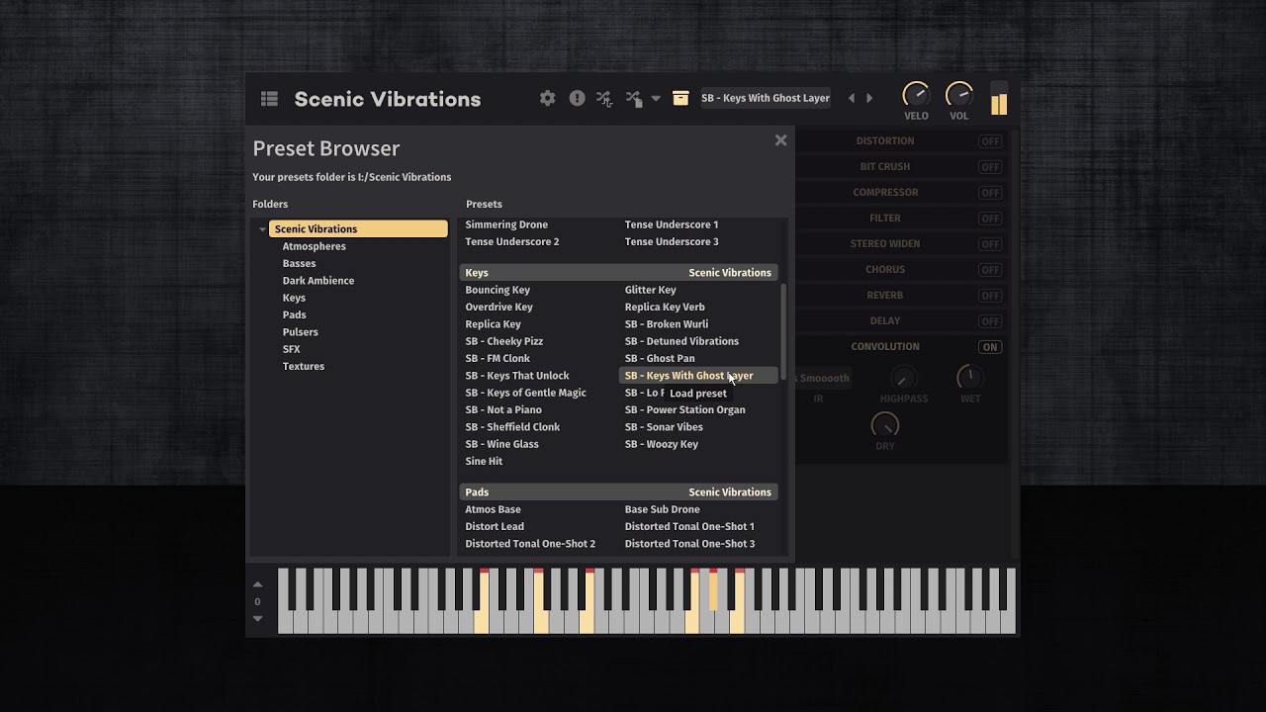The image size is (1266, 712).
Task: Load the SB - Keys That Unlock preset
Action: click(x=517, y=376)
